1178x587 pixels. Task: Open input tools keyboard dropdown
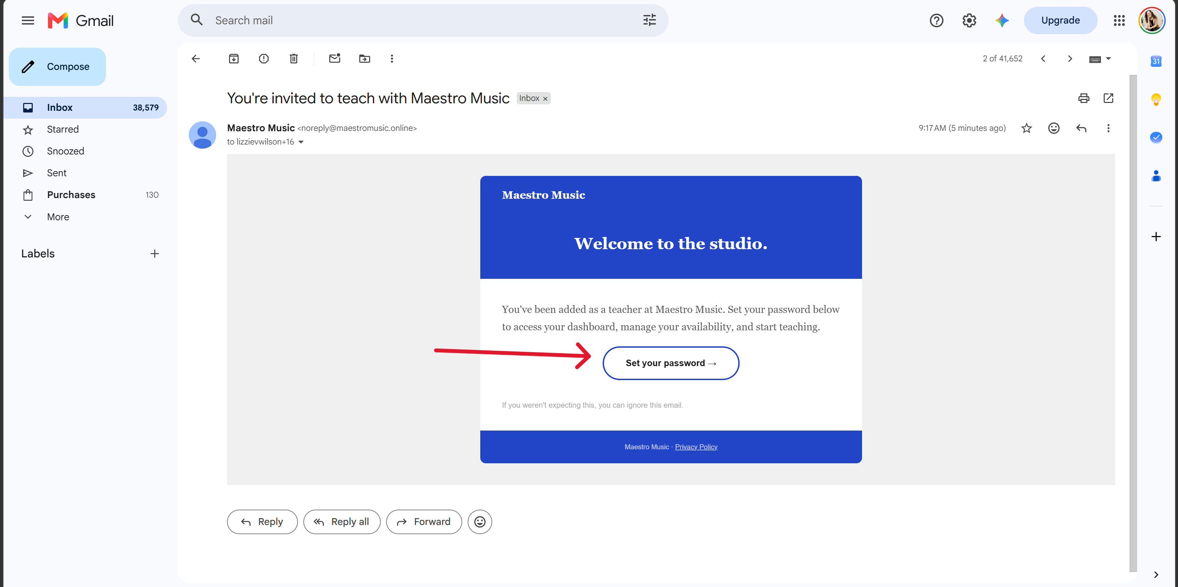click(x=1100, y=59)
